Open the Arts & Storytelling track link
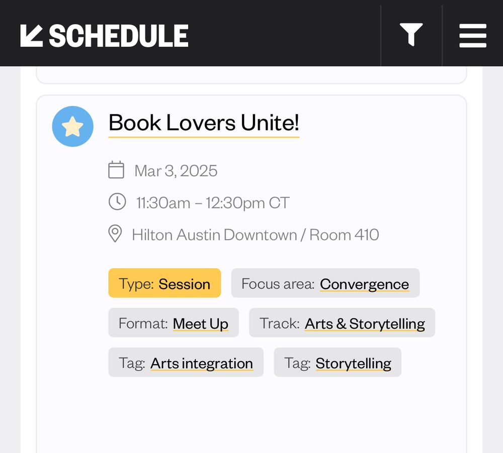This screenshot has height=453, width=503. (x=365, y=324)
